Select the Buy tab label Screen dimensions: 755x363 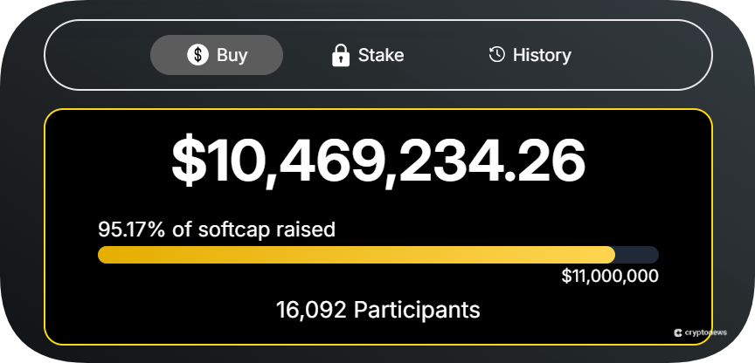[x=232, y=55]
